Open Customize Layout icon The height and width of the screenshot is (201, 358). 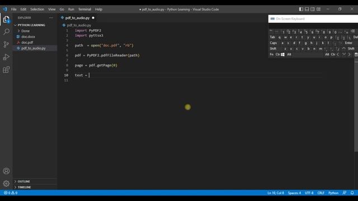(318, 9)
